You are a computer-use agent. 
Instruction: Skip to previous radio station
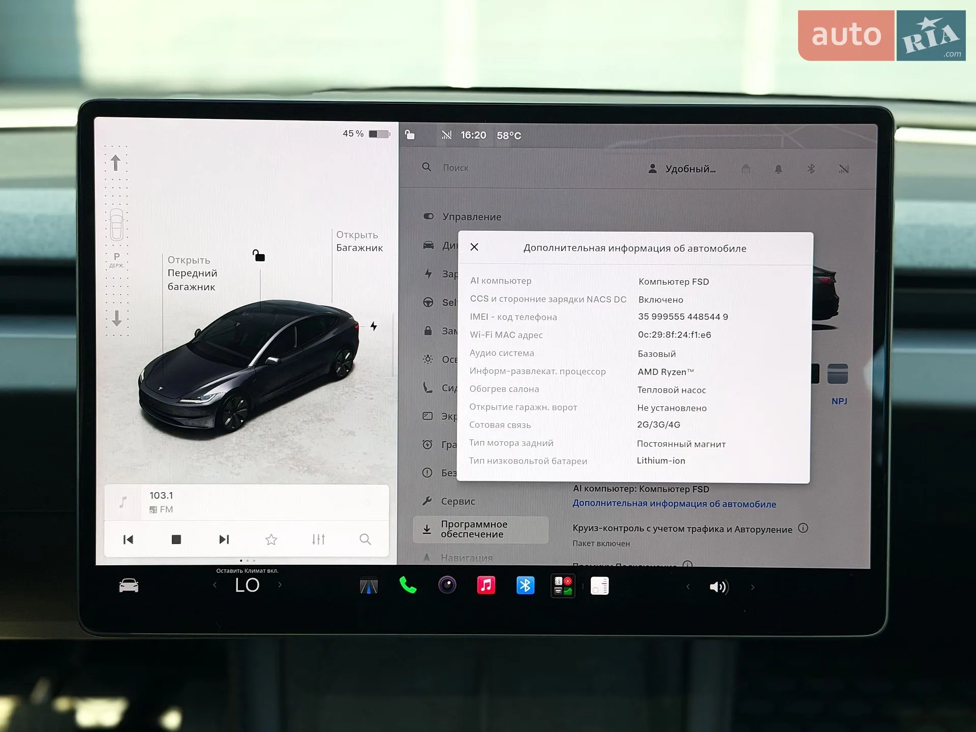point(128,539)
